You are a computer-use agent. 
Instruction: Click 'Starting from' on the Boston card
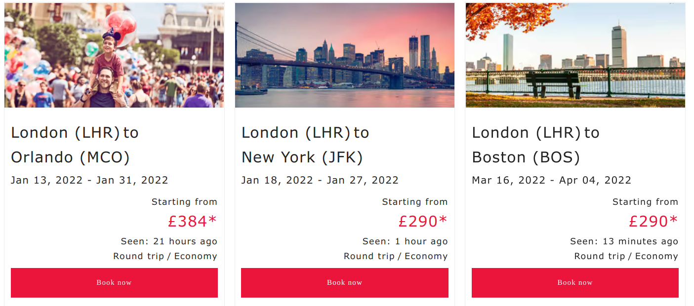[645, 202]
